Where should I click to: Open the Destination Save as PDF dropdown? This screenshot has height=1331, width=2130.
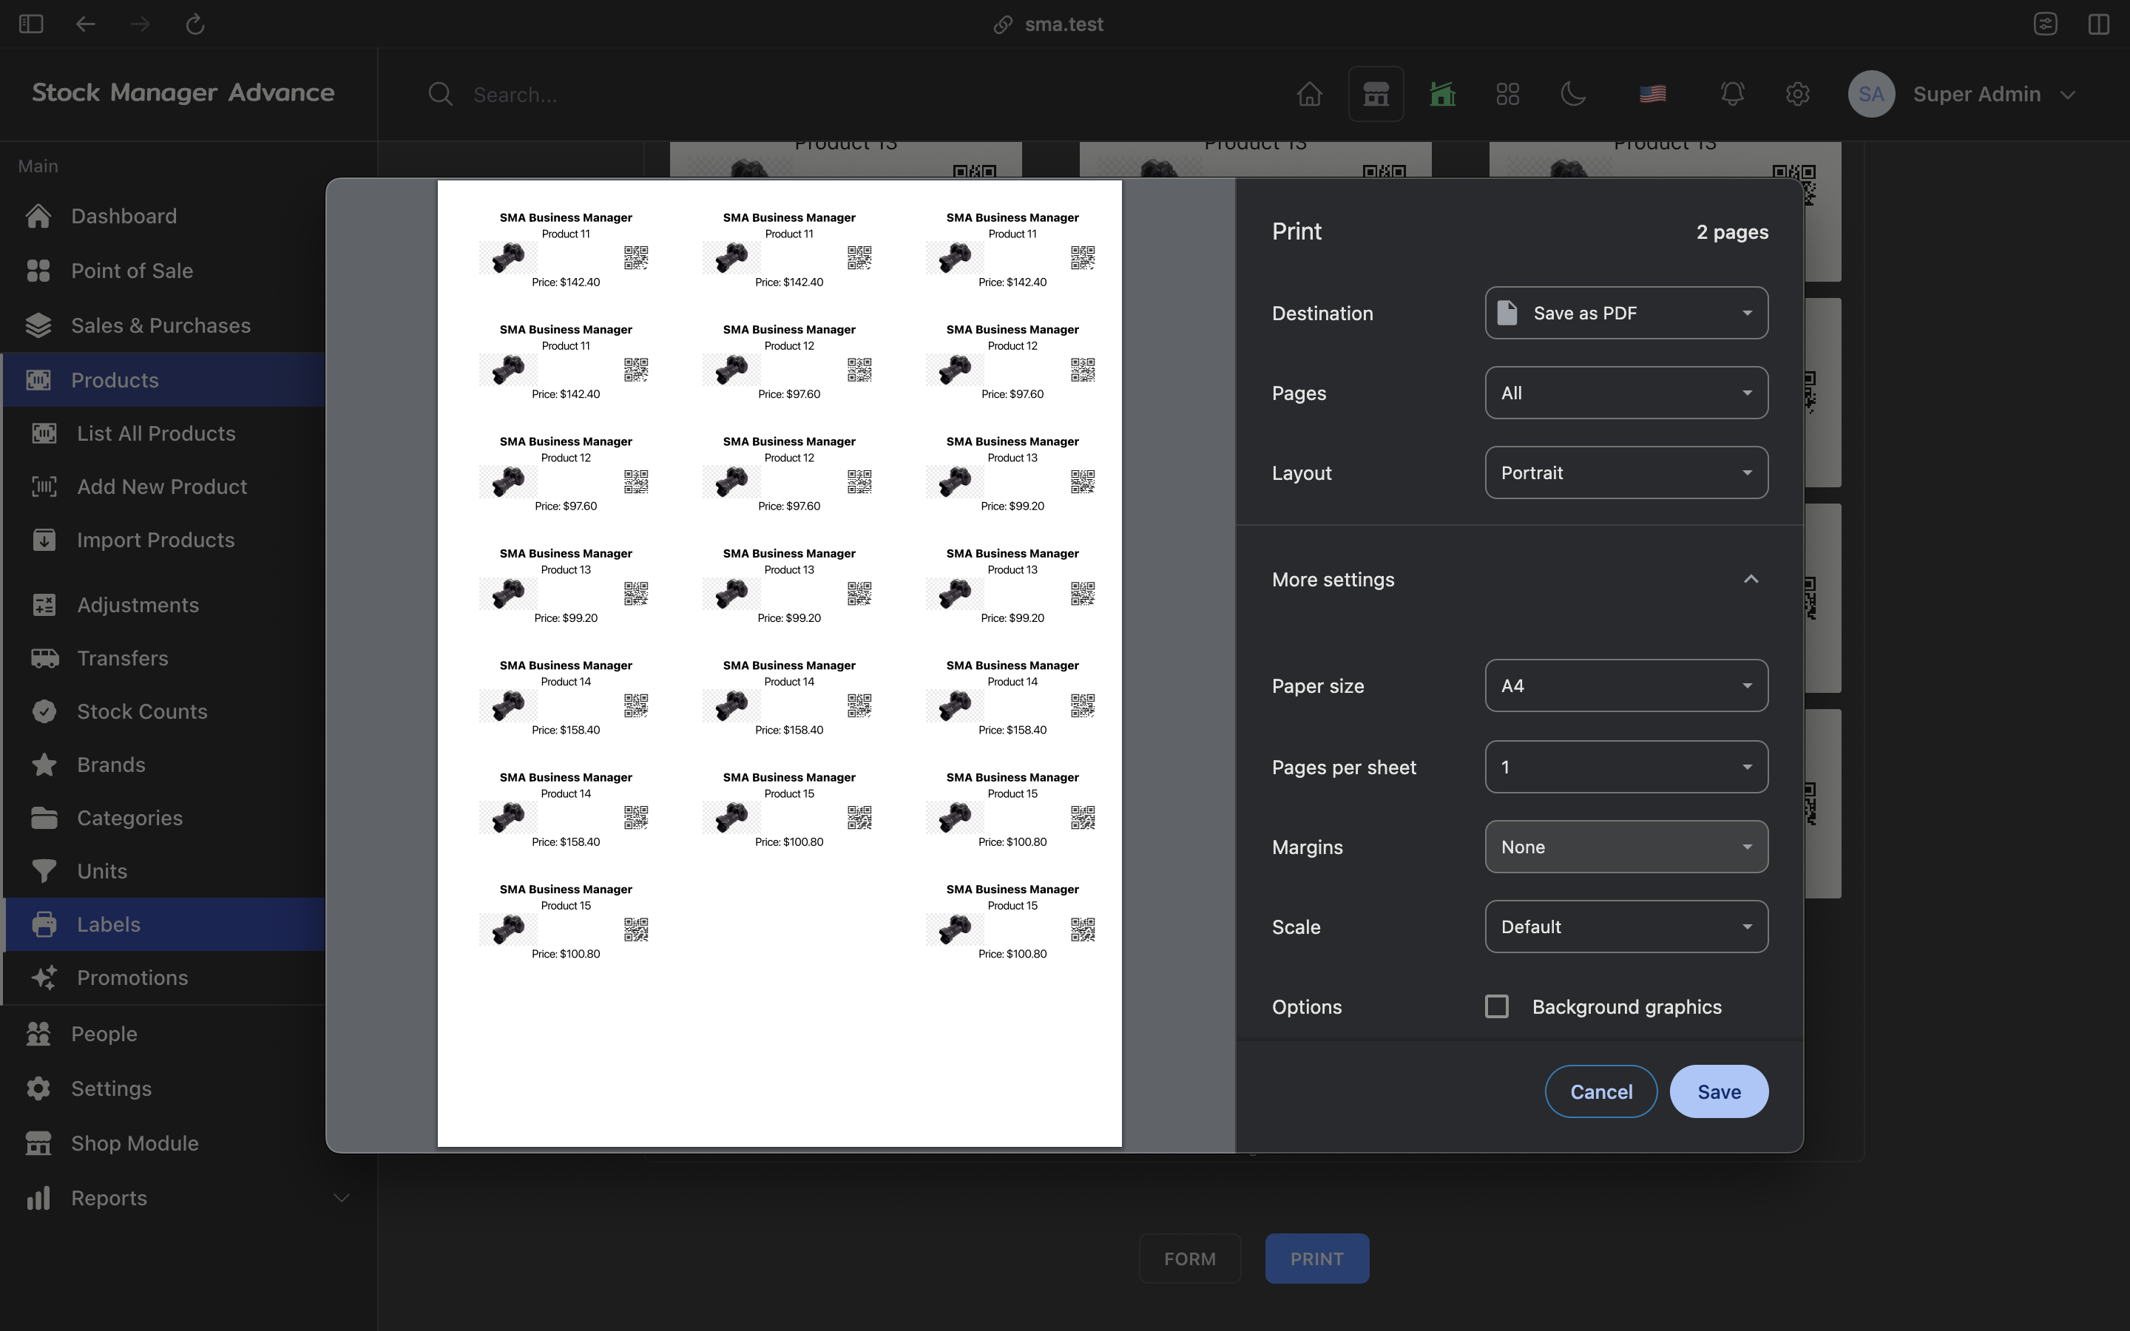pyautogui.click(x=1626, y=313)
